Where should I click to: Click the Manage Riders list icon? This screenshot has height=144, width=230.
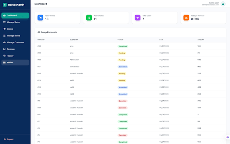coord(4,36)
